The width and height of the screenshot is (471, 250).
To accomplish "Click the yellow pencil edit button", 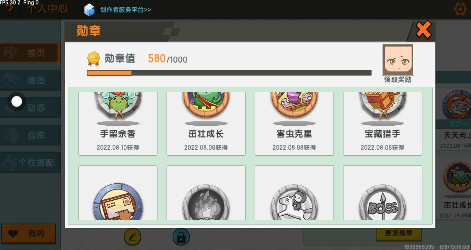I will (x=132, y=237).
